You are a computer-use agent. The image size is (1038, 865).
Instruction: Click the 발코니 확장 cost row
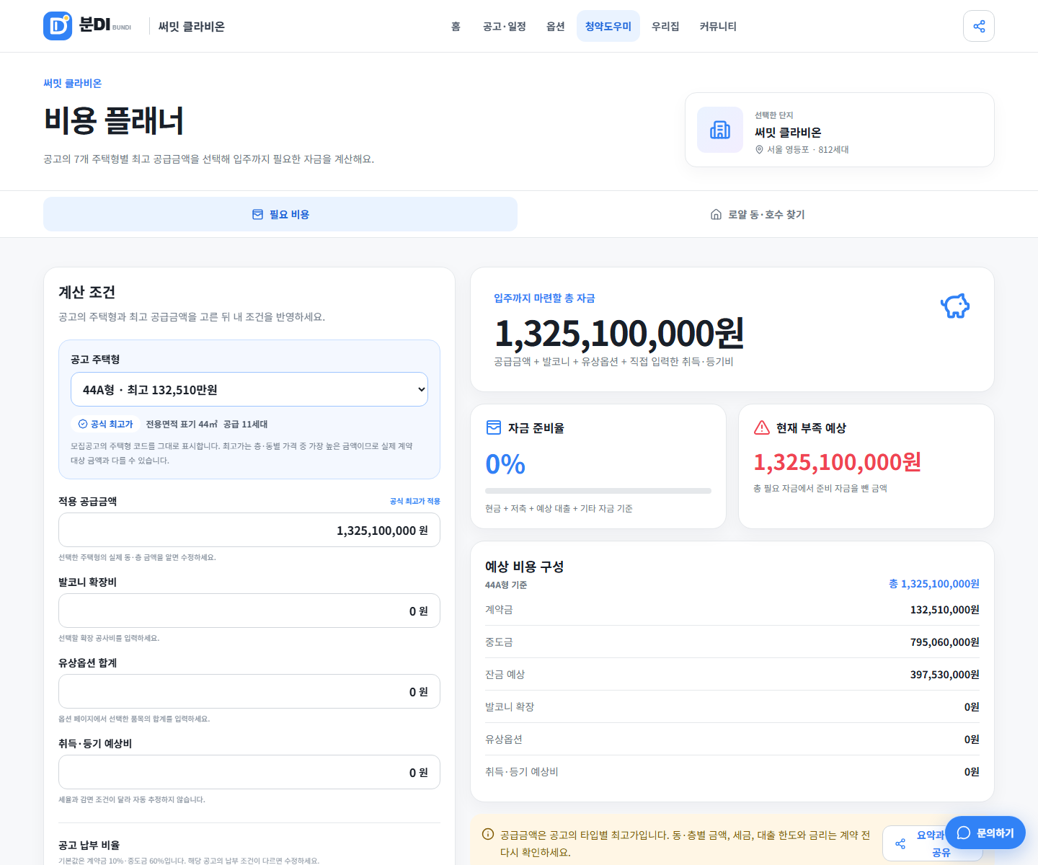pos(732,706)
